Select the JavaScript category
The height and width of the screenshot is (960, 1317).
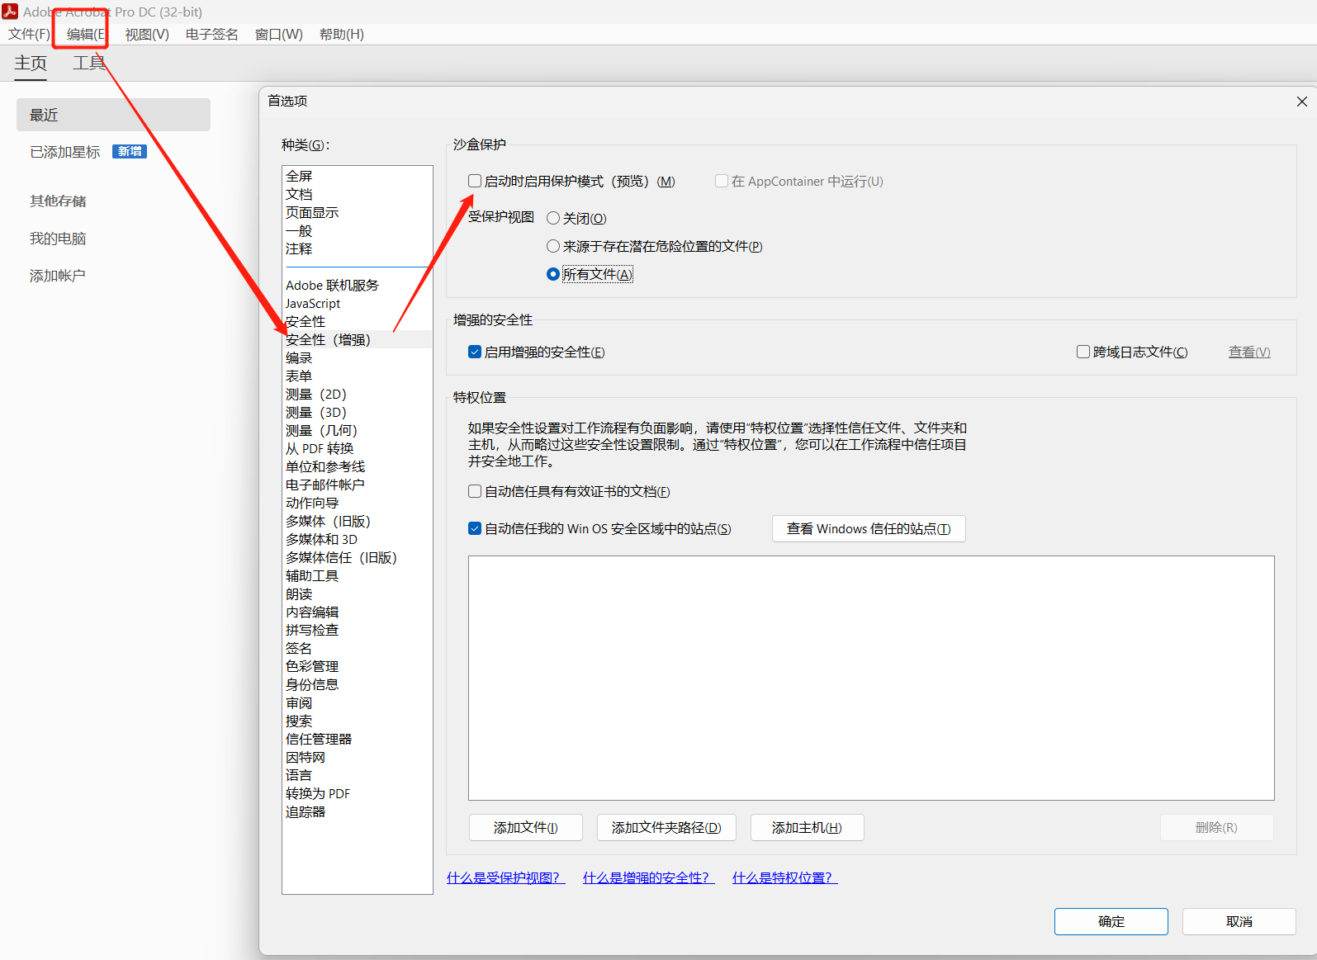[313, 303]
